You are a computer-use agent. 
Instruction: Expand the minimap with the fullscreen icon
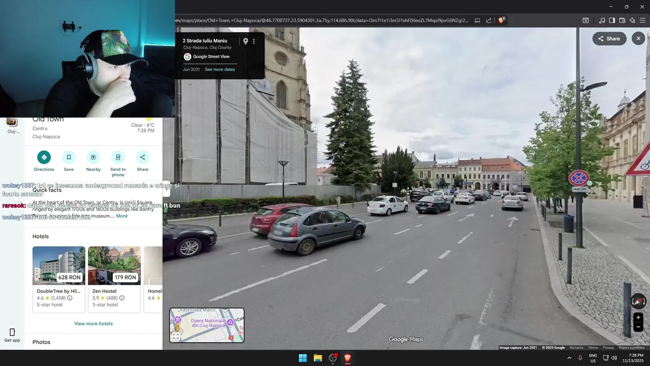[176, 336]
